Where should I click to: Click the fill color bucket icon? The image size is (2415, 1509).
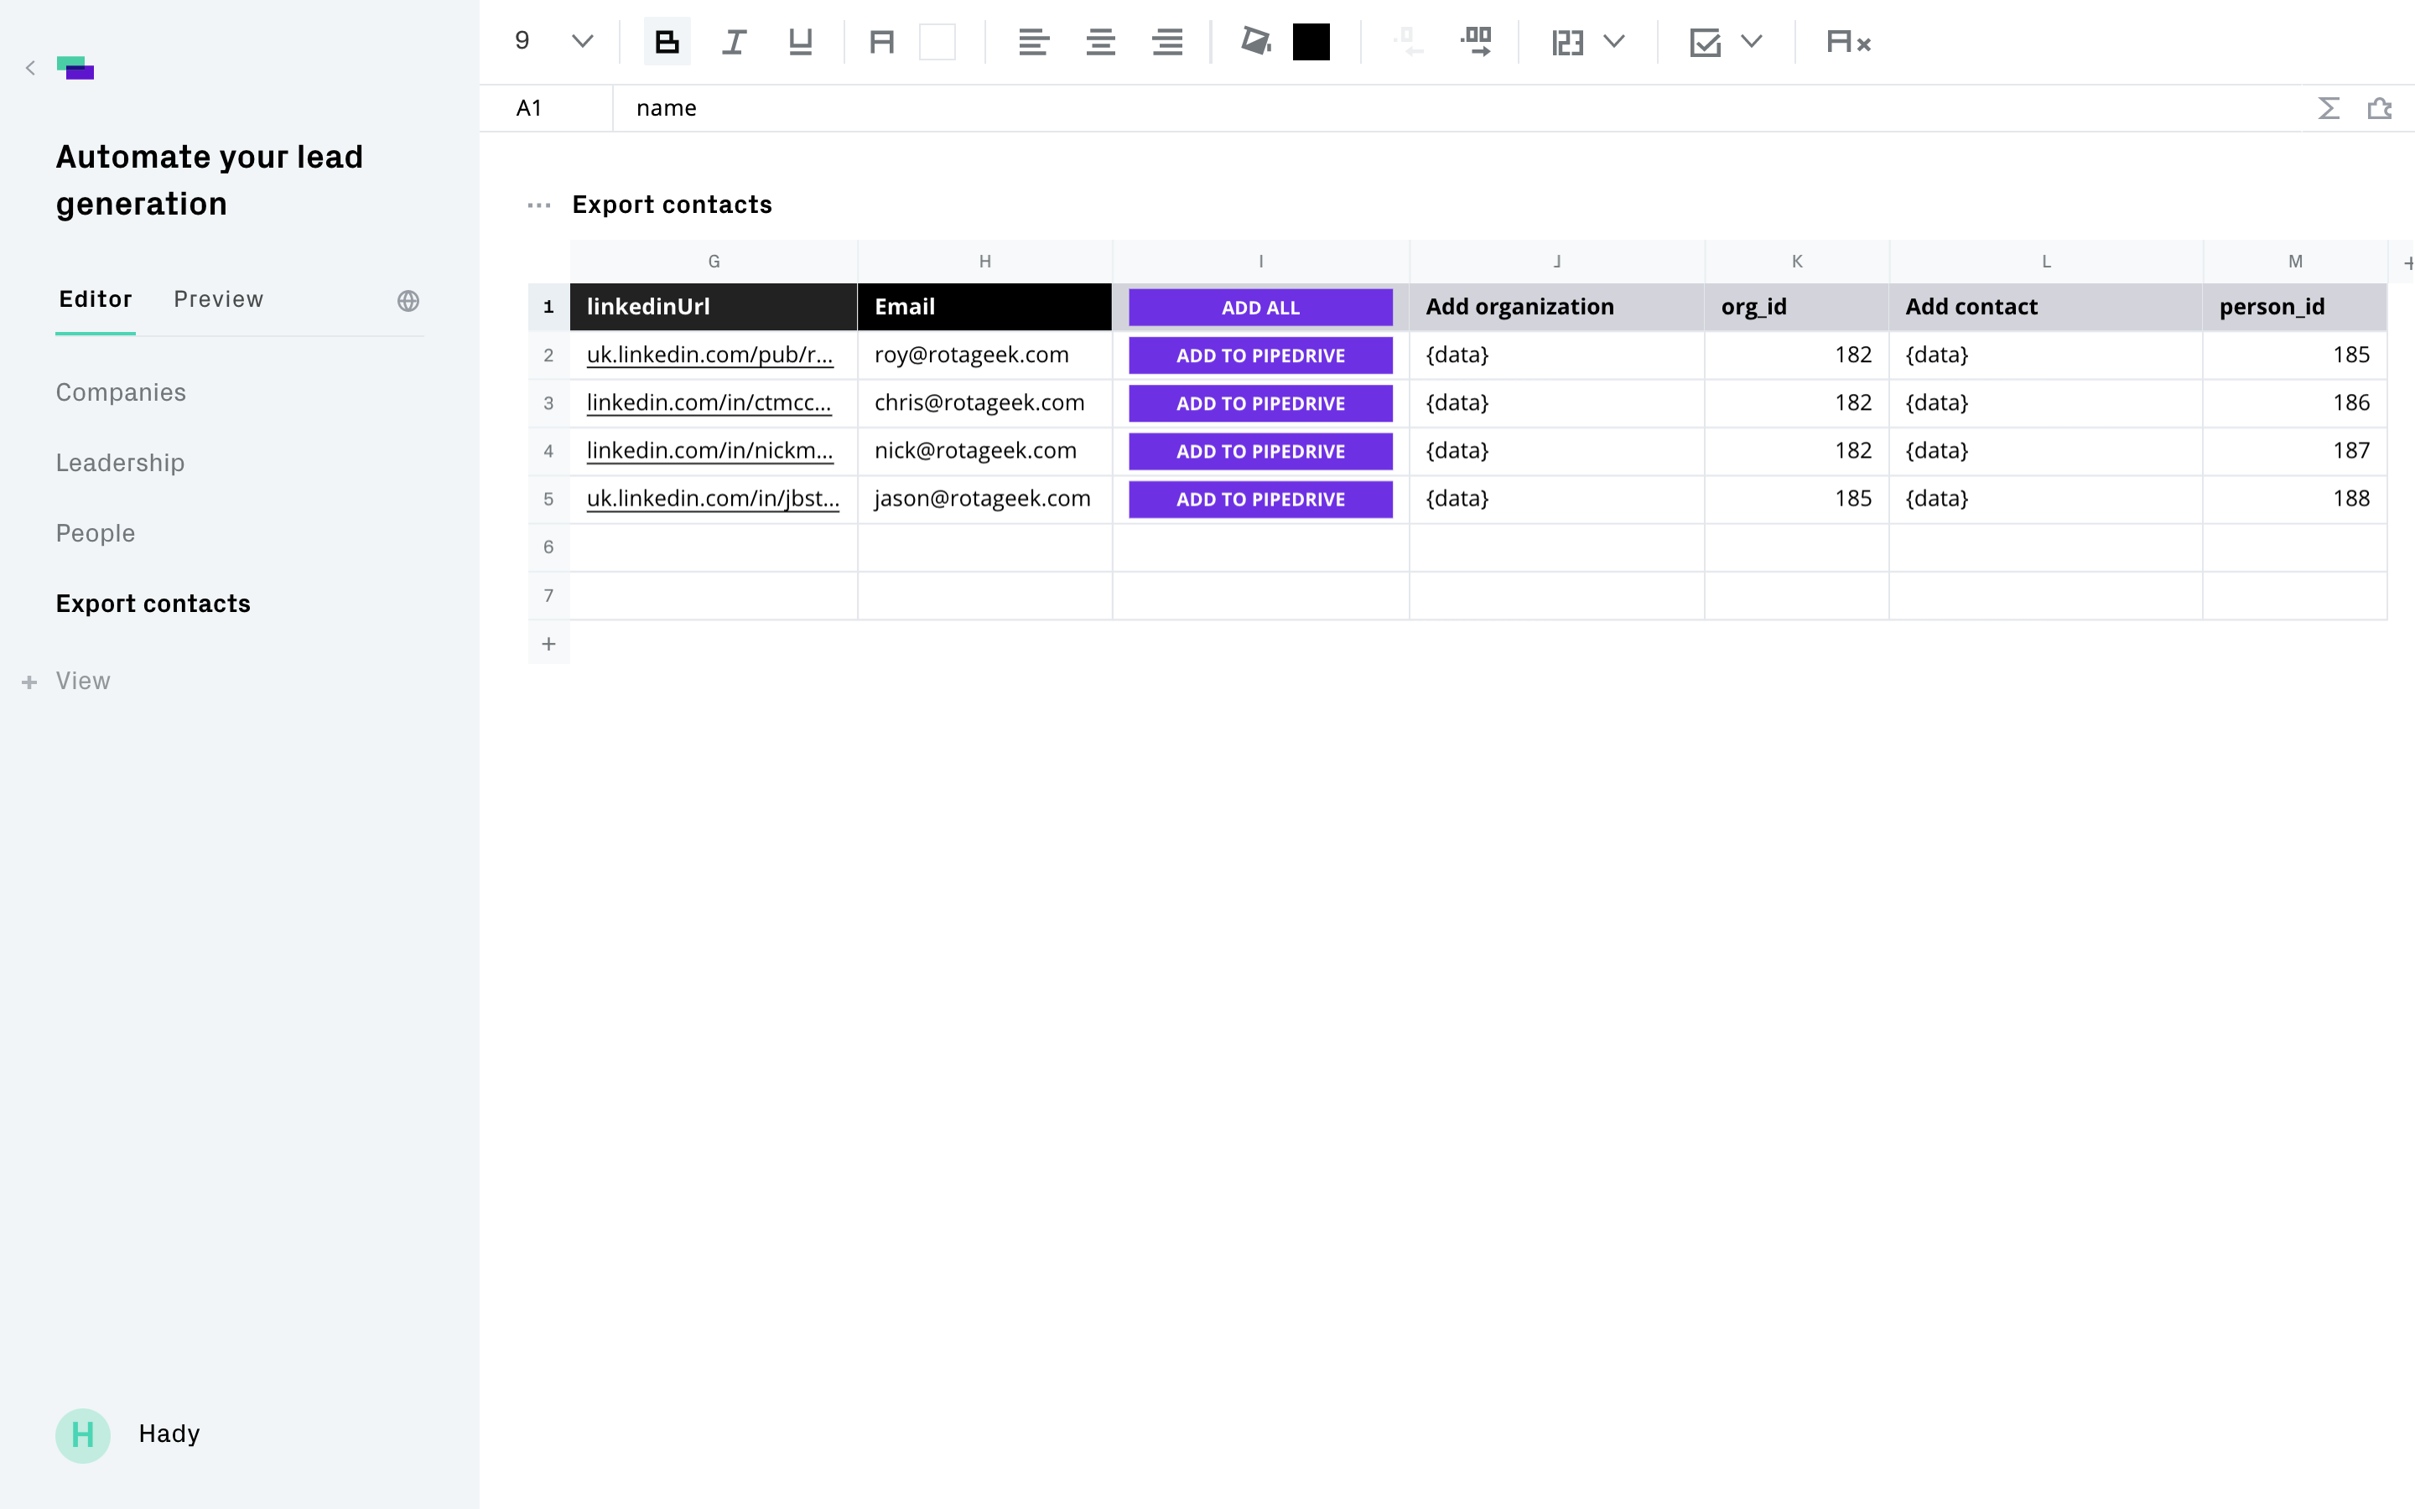pos(1255,42)
